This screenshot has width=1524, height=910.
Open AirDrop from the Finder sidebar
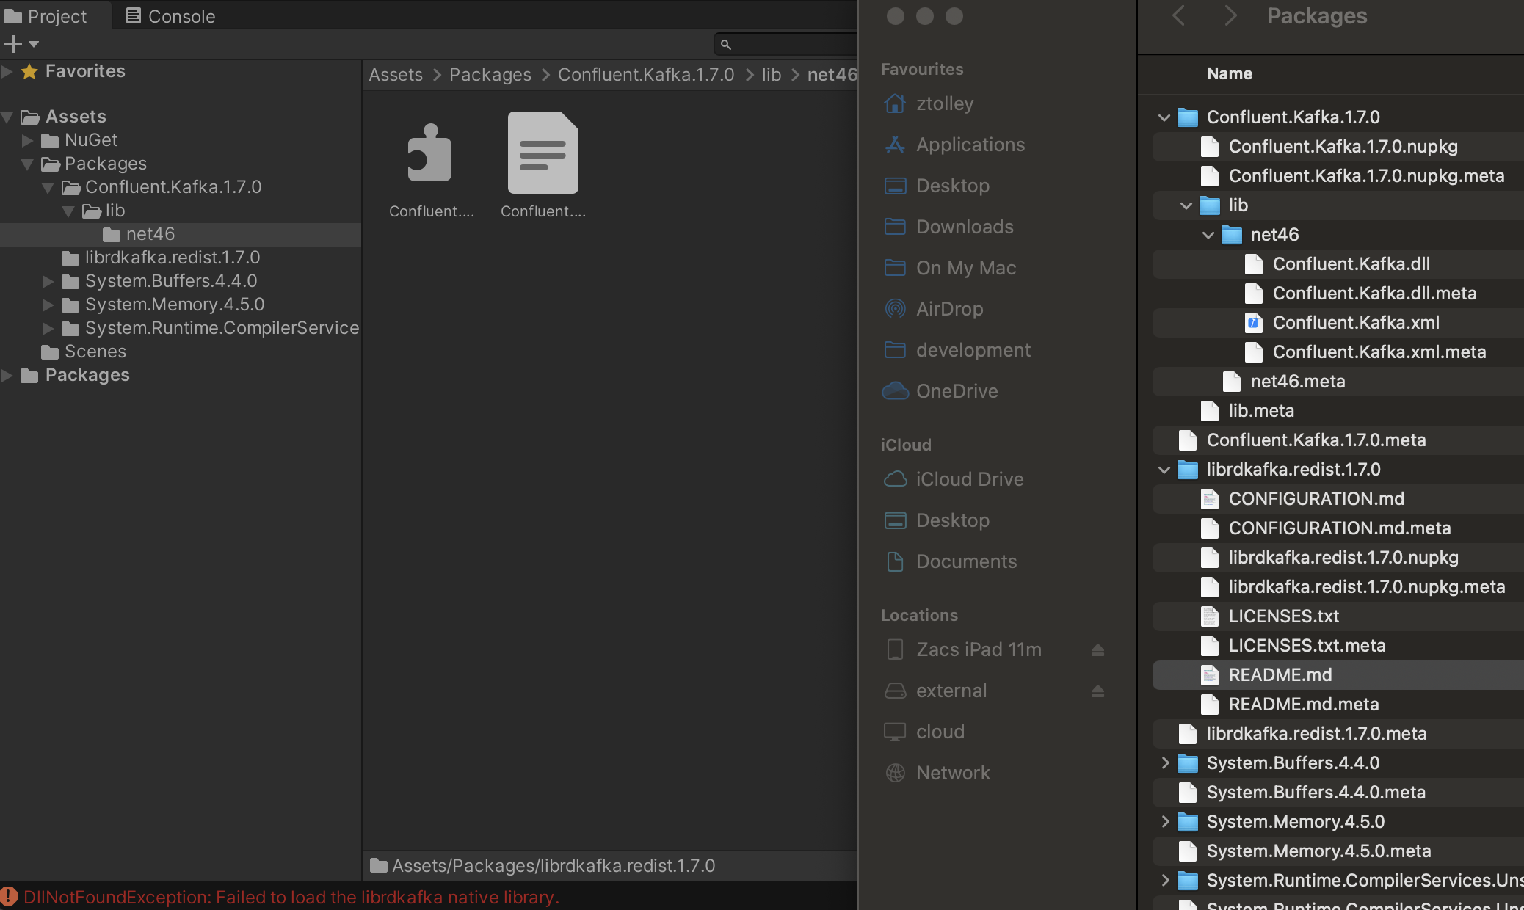[x=950, y=309]
